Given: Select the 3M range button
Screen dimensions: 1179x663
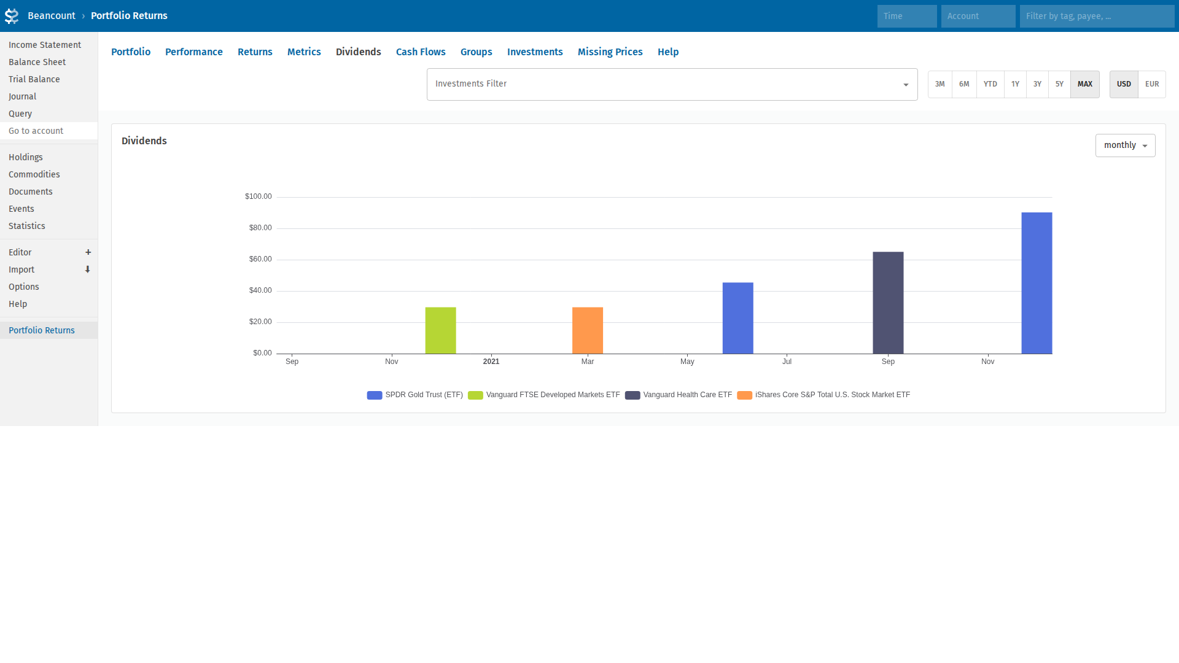Looking at the screenshot, I should point(940,84).
